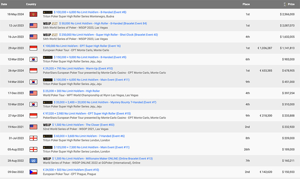
Task: Click the Country column header
Action: pos(31,4)
